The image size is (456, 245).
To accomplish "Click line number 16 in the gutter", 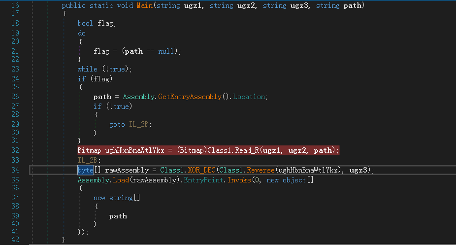I will pyautogui.click(x=15, y=5).
